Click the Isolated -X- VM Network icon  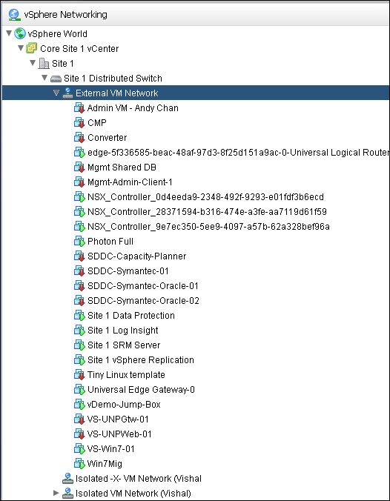coord(67,478)
